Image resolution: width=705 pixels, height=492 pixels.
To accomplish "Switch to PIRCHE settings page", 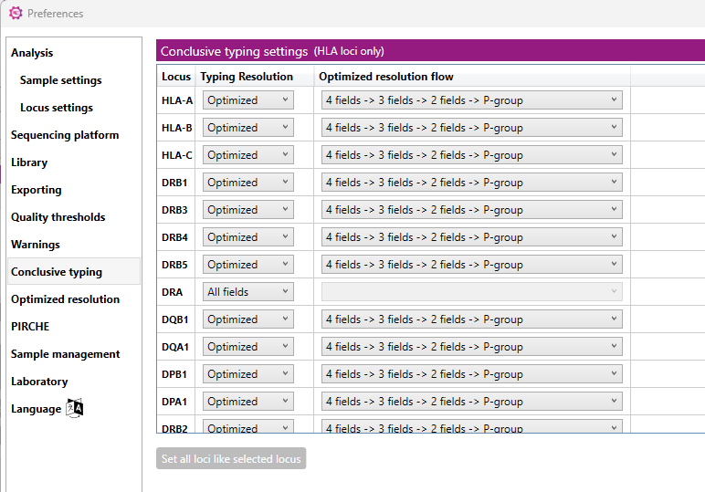I will coord(30,327).
